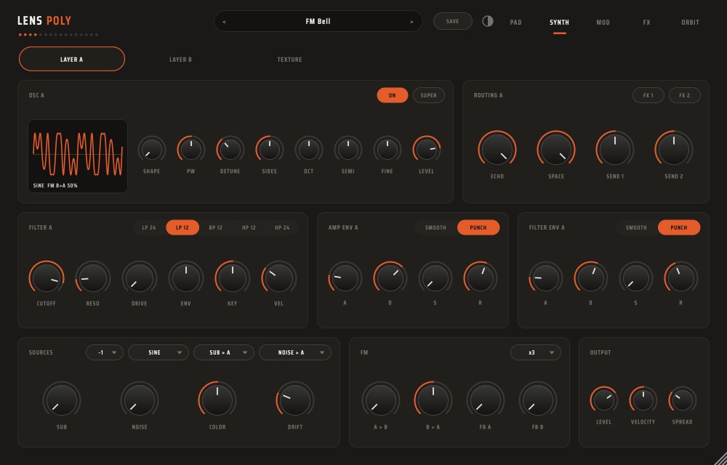The height and width of the screenshot is (465, 727).
Task: Click the FM Bell preset name
Action: coord(318,21)
